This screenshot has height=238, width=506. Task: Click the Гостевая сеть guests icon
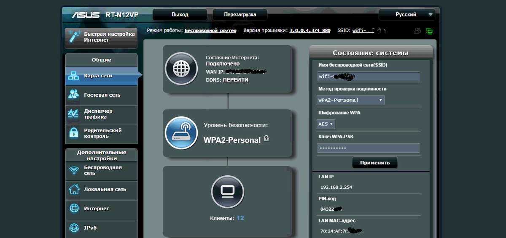74,95
